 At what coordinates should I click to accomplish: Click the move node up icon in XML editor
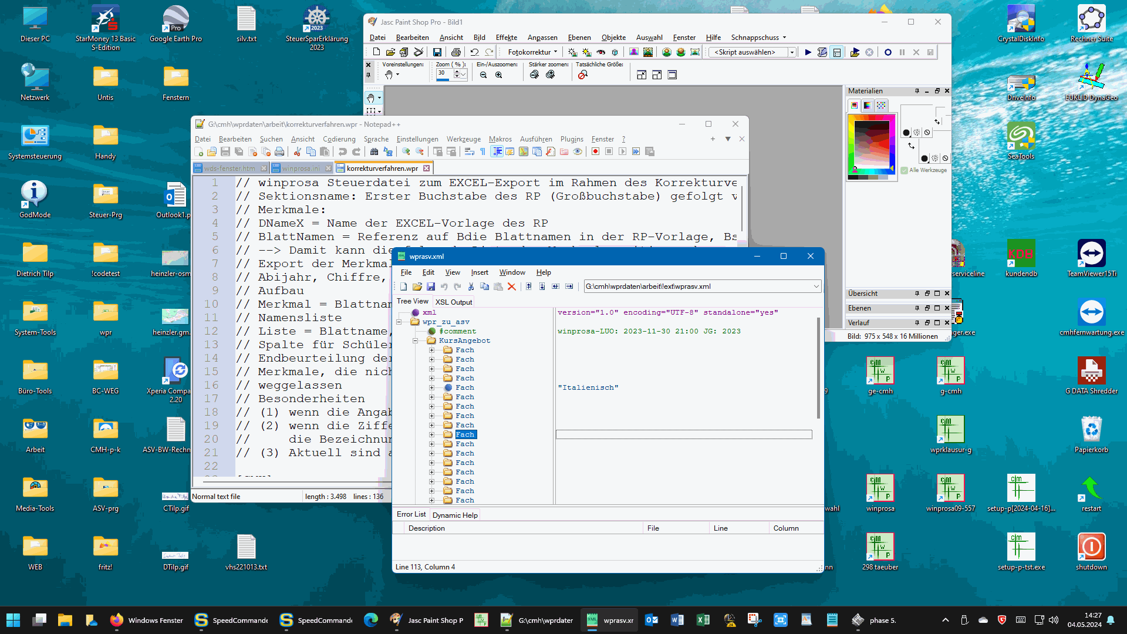click(528, 286)
